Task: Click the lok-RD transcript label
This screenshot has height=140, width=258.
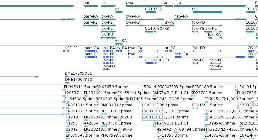Action: pyautogui.click(x=107, y=35)
